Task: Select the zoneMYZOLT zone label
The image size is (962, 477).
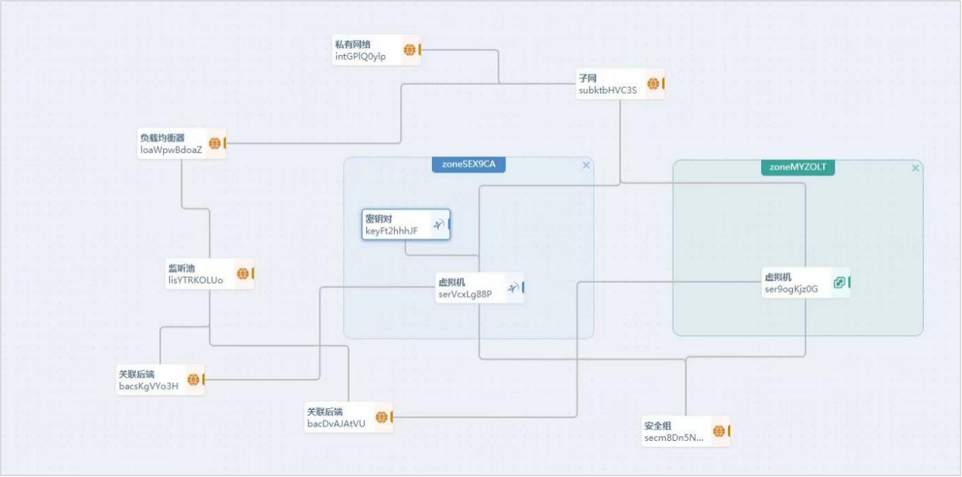Action: click(797, 168)
